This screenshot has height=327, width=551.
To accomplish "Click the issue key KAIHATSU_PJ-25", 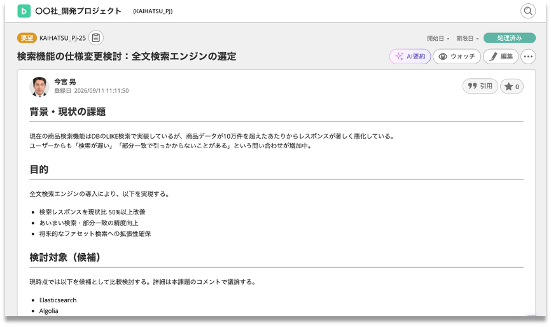I will (x=62, y=38).
